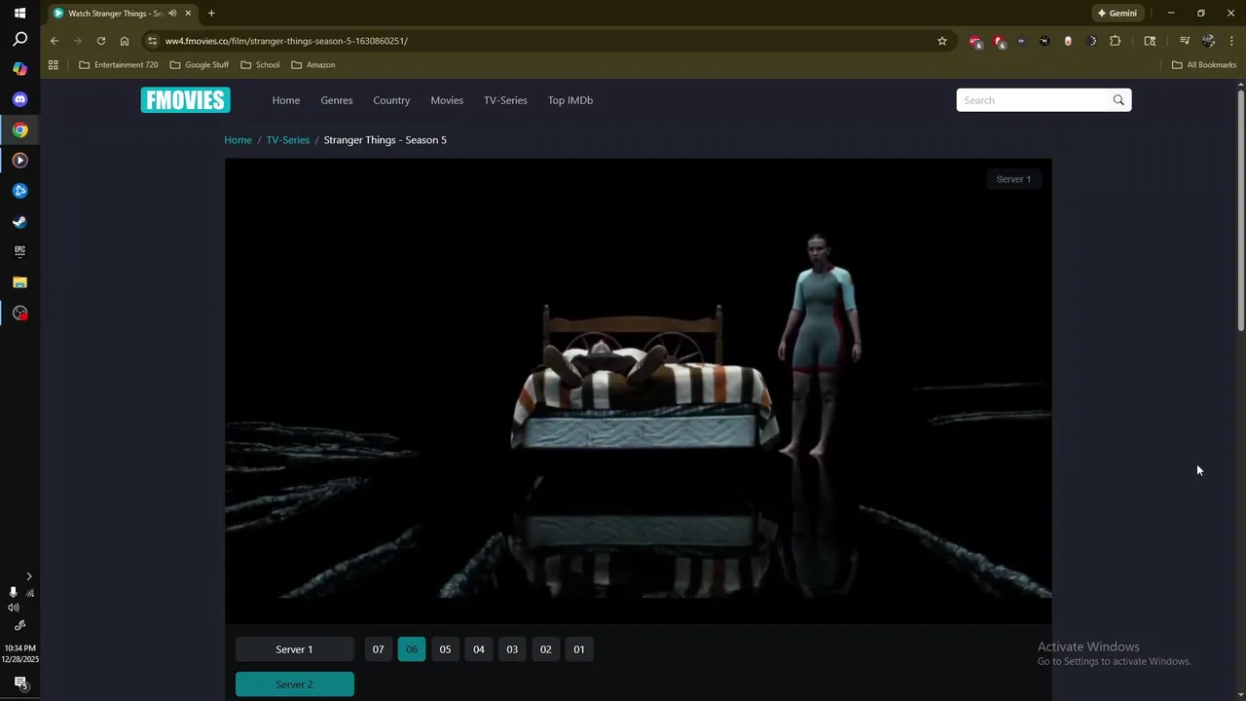
Task: Click the TV-Series breadcrumb link
Action: click(x=288, y=140)
